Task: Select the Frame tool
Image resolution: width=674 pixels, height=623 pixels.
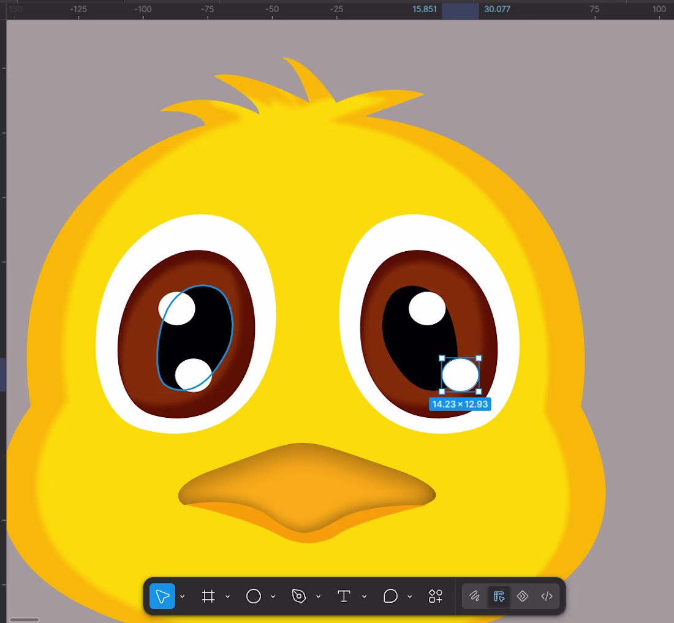Action: click(208, 596)
